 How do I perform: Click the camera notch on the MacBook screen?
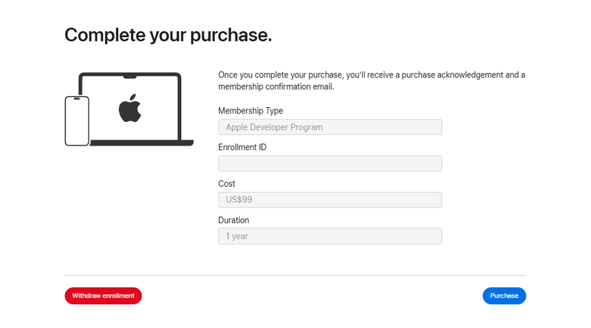(130, 75)
